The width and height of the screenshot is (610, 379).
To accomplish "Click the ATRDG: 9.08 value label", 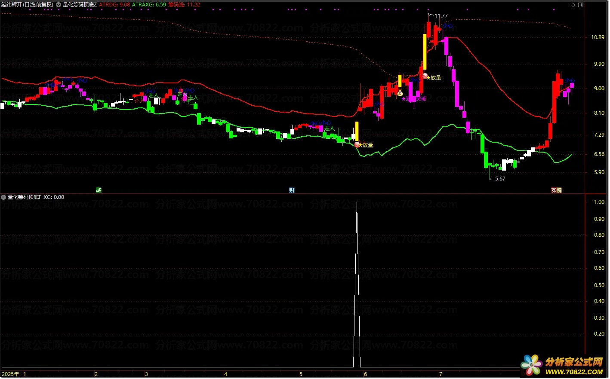I will (x=114, y=5).
